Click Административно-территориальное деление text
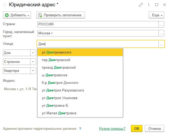This screenshot has width=169, height=135. click(39, 129)
